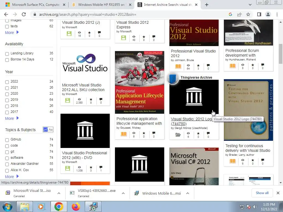Click the folder icon under Visual Studio: 2012 Logo
The image size is (283, 212).
pyautogui.click(x=178, y=135)
